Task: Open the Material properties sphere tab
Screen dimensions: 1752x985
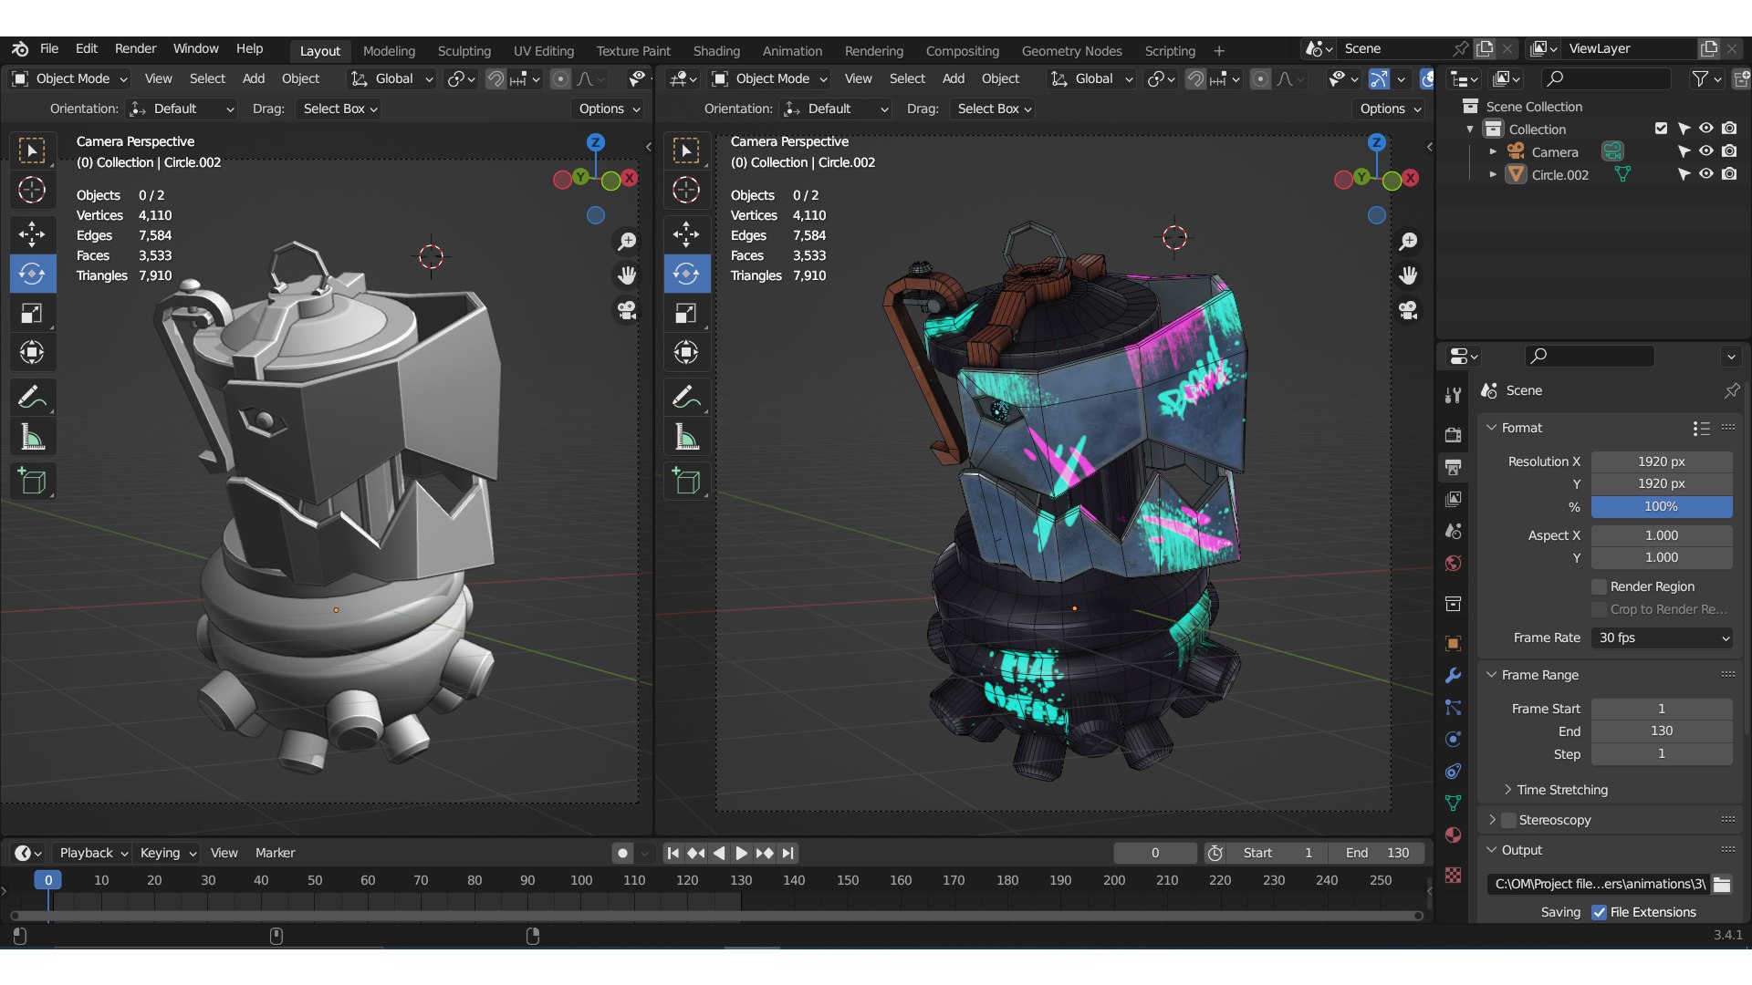Action: 1454,835
